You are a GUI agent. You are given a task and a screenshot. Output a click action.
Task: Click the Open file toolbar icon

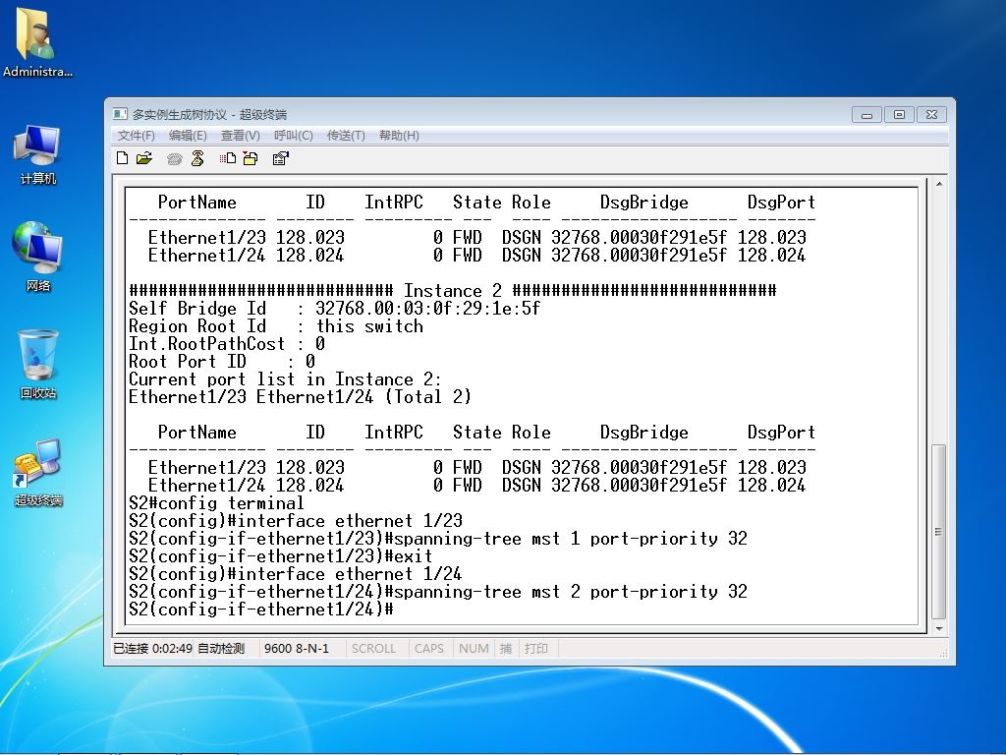pos(144,158)
